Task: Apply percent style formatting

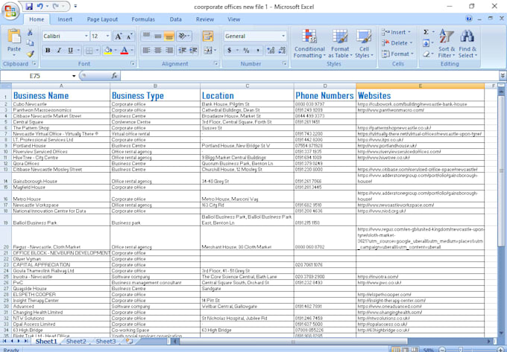Action: 246,51
